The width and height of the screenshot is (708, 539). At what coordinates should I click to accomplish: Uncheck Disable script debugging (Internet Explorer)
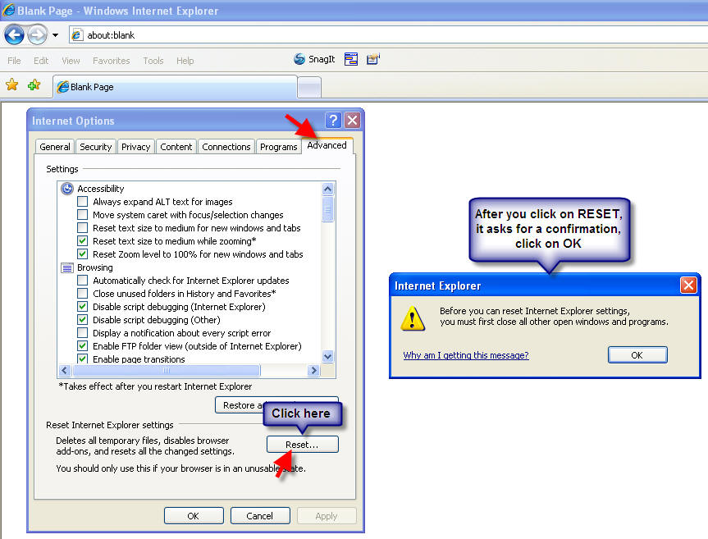(x=82, y=307)
